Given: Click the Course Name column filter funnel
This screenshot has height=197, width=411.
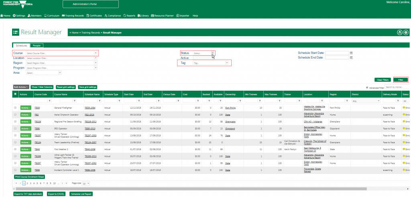Looking at the screenshot, I should (x=75, y=101).
